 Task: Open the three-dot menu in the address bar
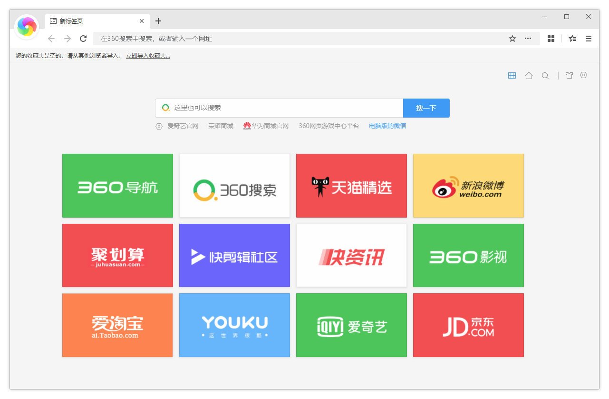click(x=528, y=39)
